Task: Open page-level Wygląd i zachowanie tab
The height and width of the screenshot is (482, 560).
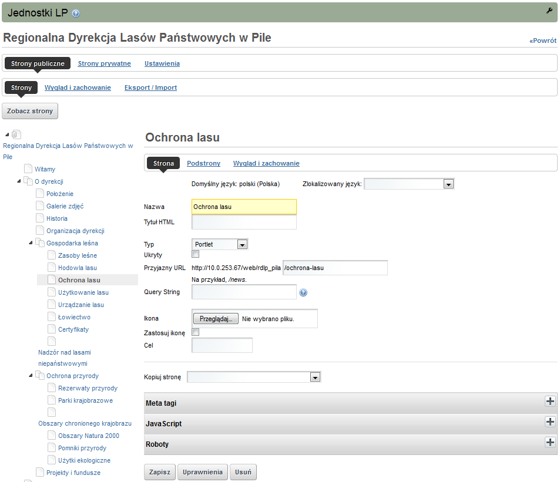Action: click(266, 163)
